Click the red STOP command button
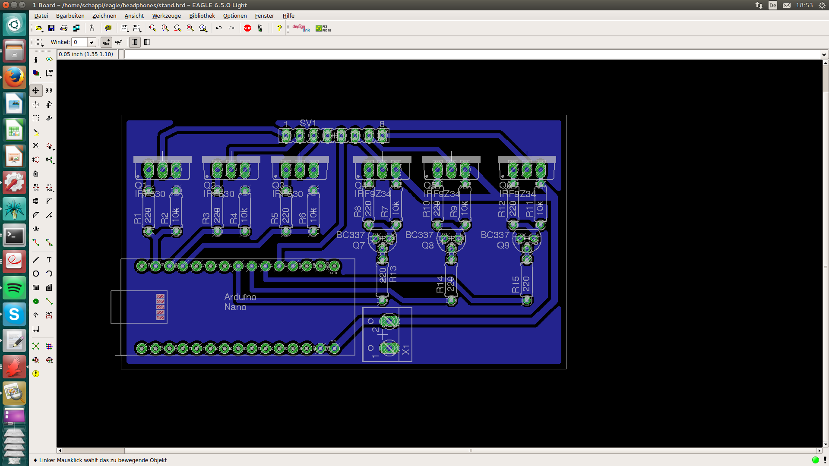Screen dimensions: 829x466 pos(247,28)
